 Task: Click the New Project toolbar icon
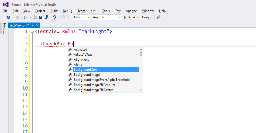(26, 17)
